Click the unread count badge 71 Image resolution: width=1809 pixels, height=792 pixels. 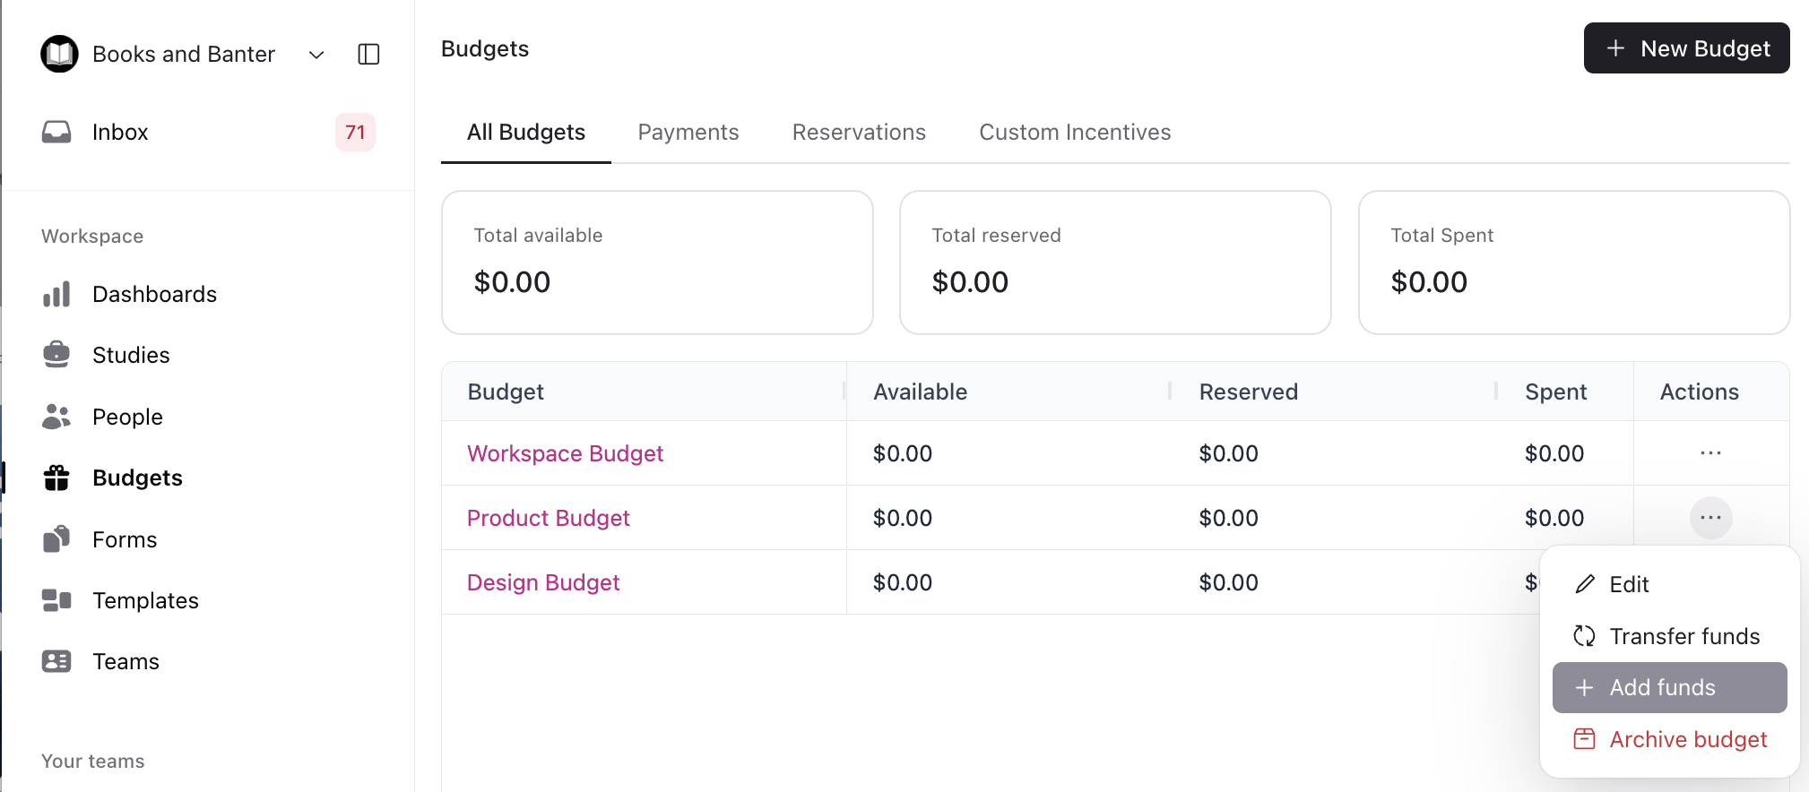click(x=355, y=133)
